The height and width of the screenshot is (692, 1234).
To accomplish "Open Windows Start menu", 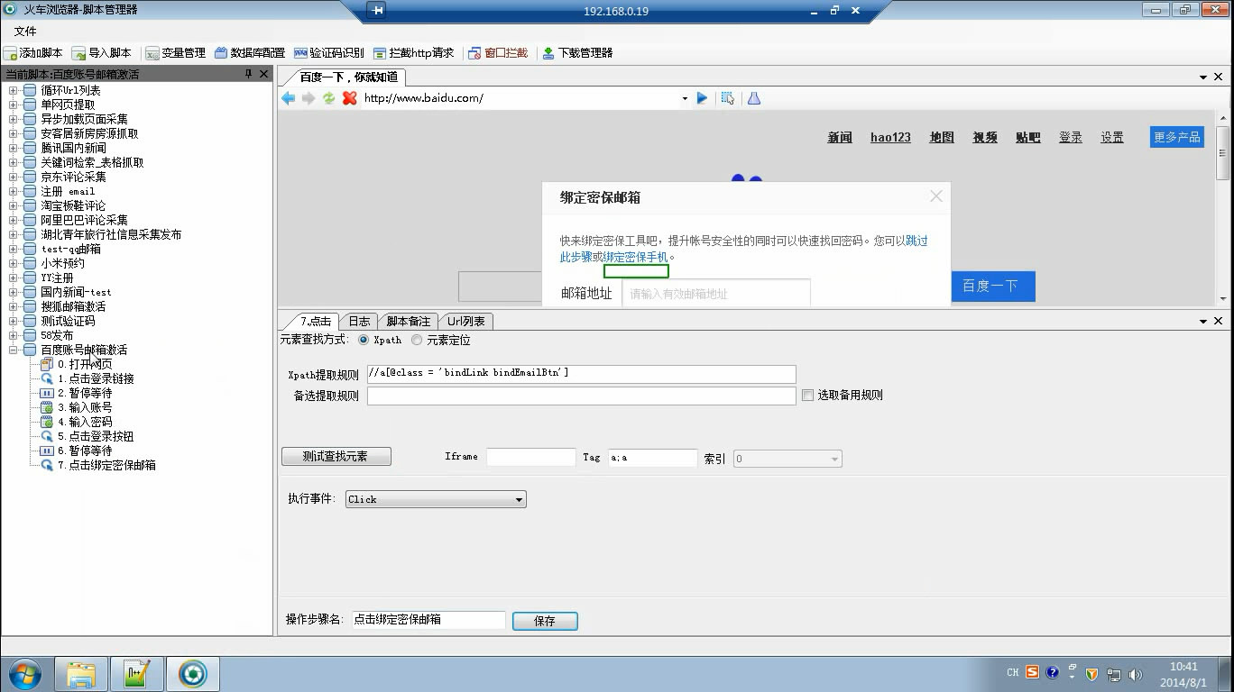I will (25, 674).
